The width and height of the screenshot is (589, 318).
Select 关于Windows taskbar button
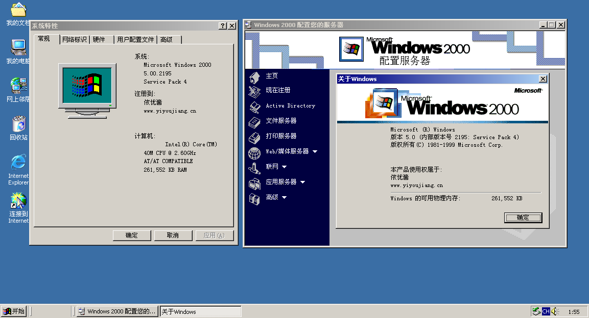(201, 311)
